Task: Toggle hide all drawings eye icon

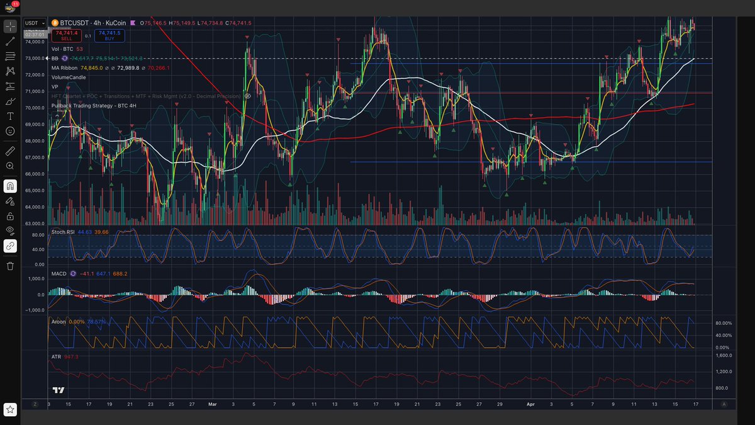Action: tap(10, 231)
